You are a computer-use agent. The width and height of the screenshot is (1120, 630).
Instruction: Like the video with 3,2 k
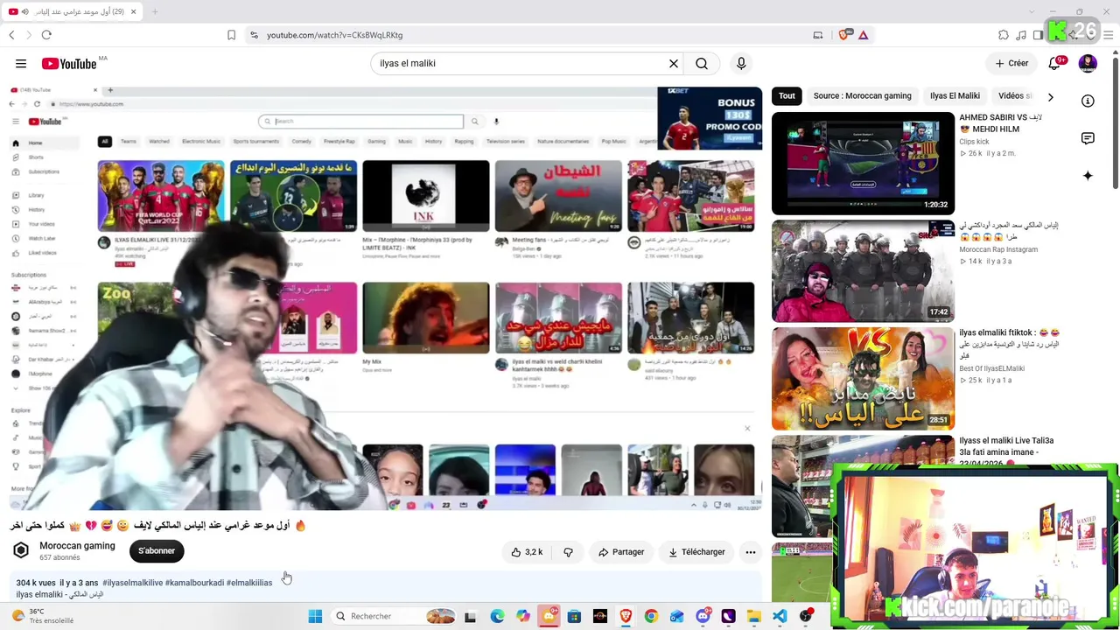[528, 552]
